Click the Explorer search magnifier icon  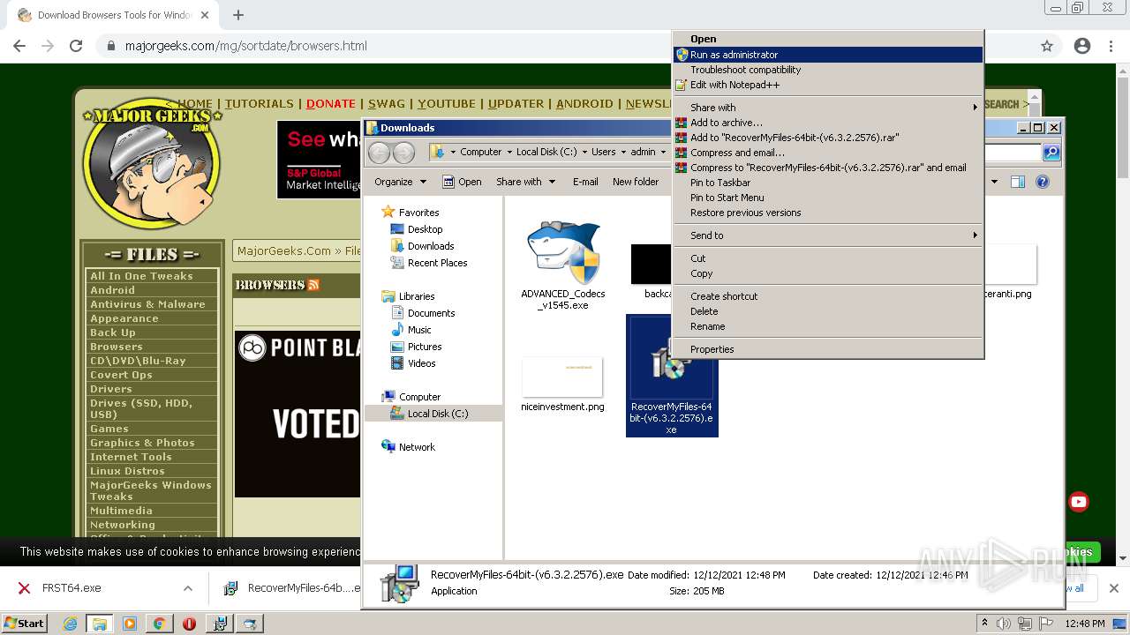tap(1051, 153)
